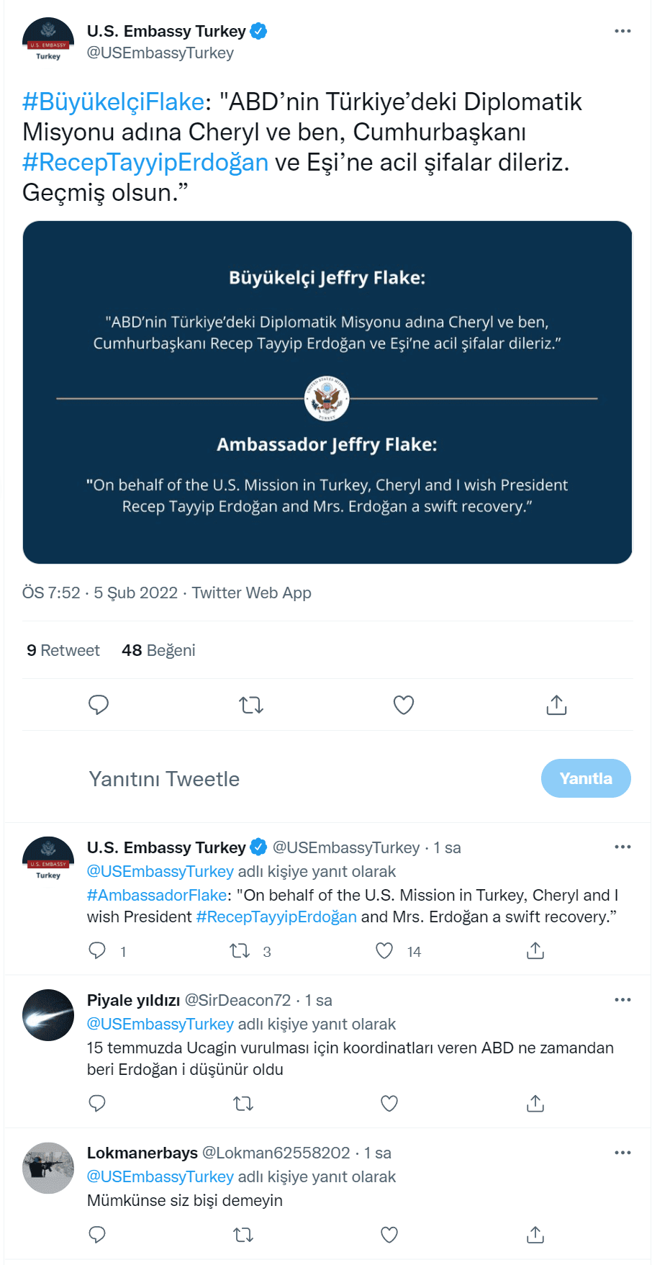Like the Piyale yıldızı reply
Viewport: 652px width, 1265px height.
[389, 1103]
